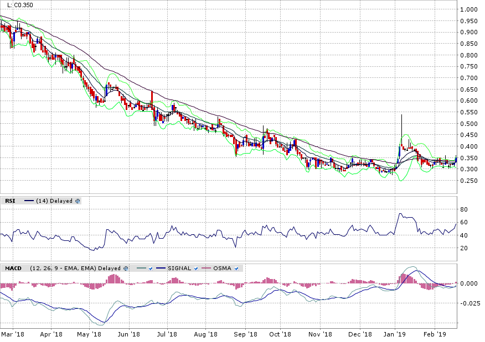This screenshot has width=485, height=342.
Task: Click the RSI (14) Delayed parameter text
Action: (x=54, y=201)
